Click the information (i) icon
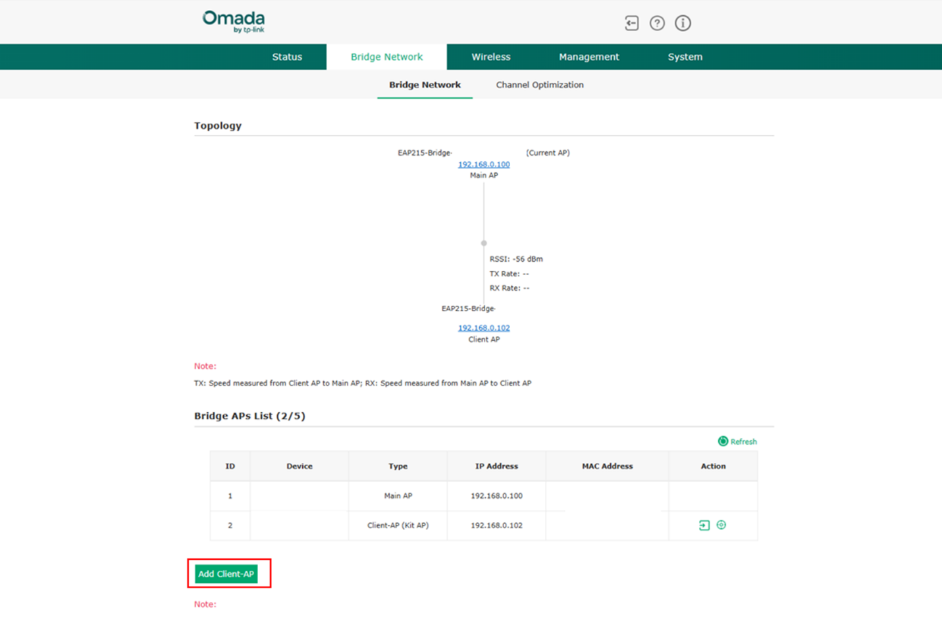Viewport: 942px width, 617px height. point(683,23)
